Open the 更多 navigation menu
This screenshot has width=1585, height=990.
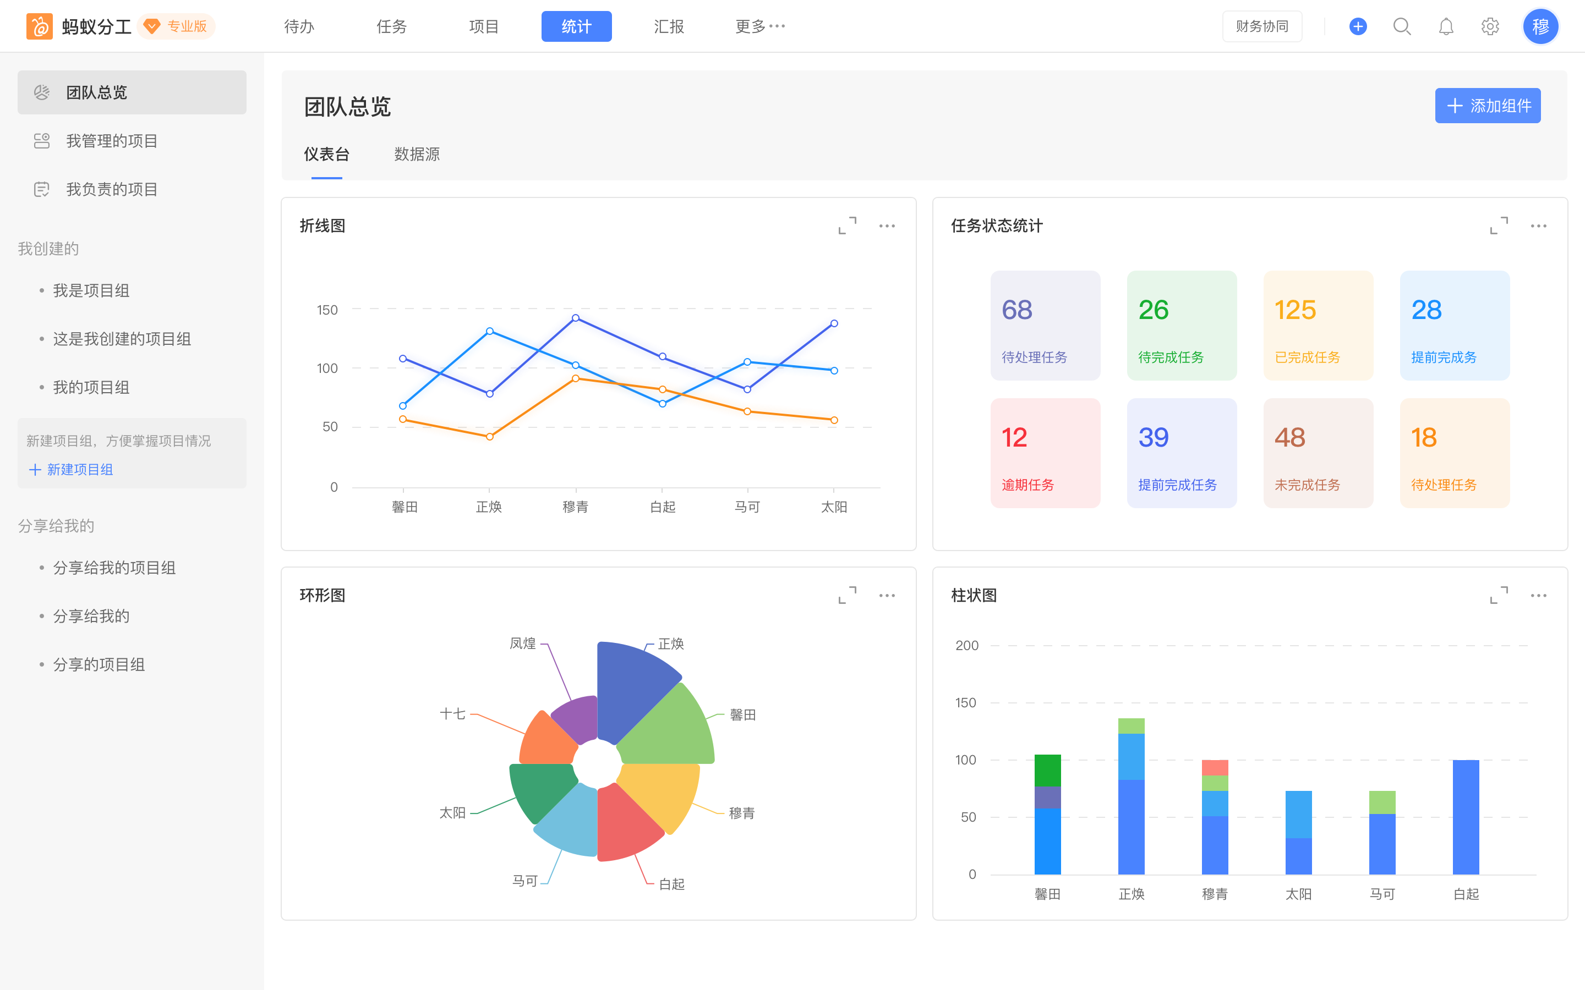759,26
